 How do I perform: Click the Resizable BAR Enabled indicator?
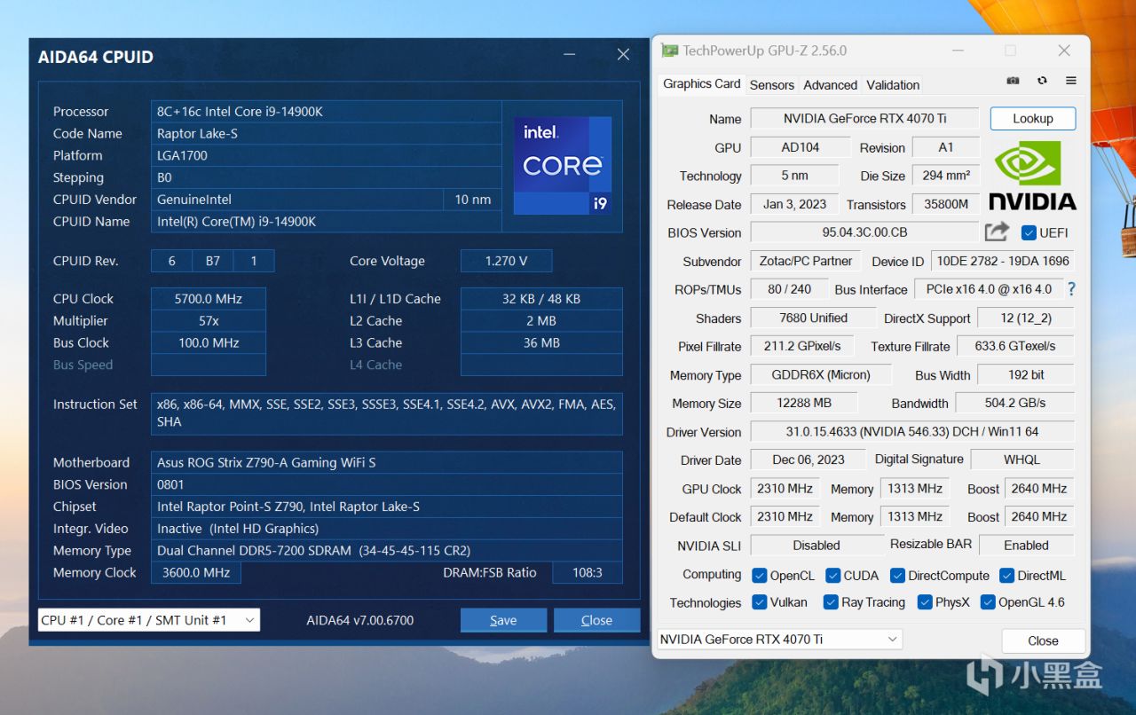point(1027,545)
